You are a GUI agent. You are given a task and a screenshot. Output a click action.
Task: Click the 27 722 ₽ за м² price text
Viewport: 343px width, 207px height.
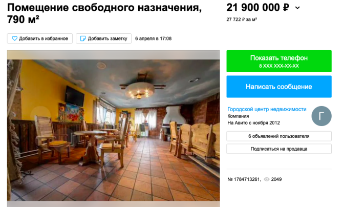242,19
